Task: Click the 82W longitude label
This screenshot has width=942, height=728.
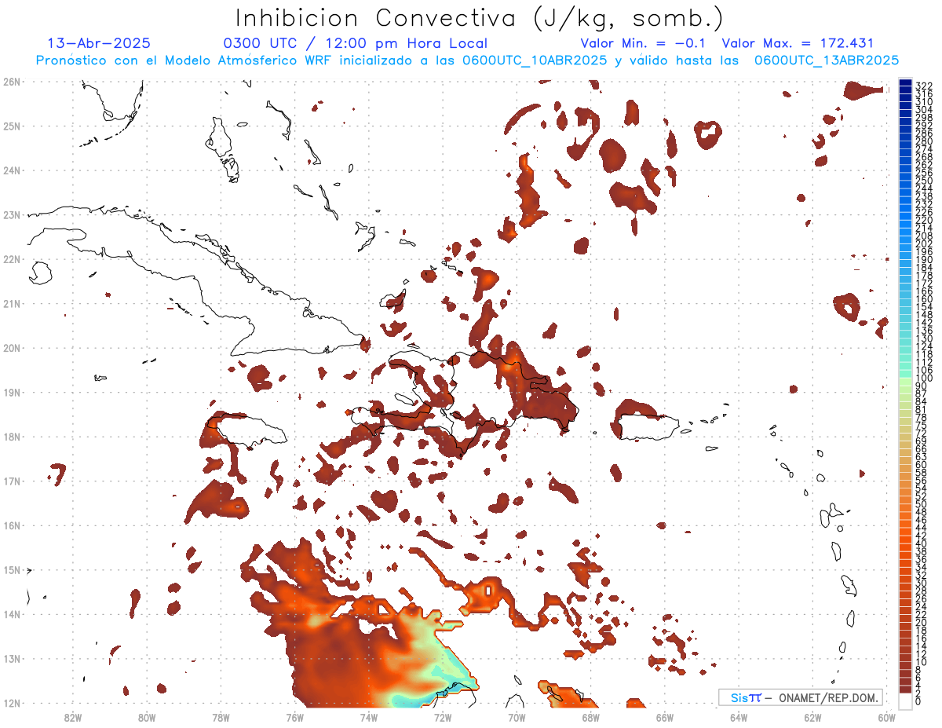Action: [72, 716]
